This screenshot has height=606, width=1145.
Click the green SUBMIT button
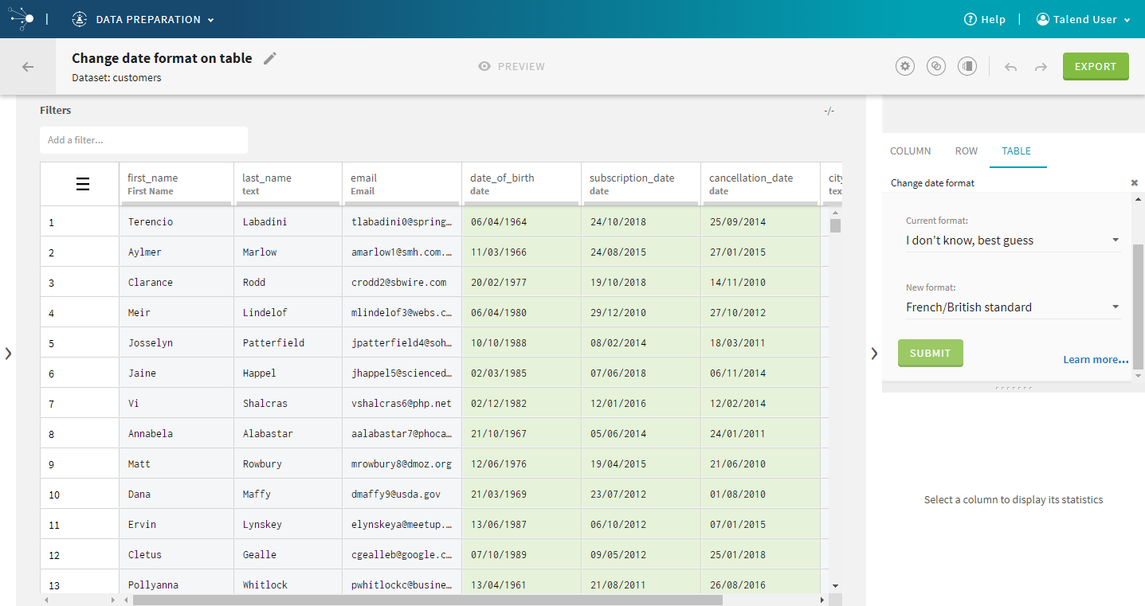[x=930, y=353]
